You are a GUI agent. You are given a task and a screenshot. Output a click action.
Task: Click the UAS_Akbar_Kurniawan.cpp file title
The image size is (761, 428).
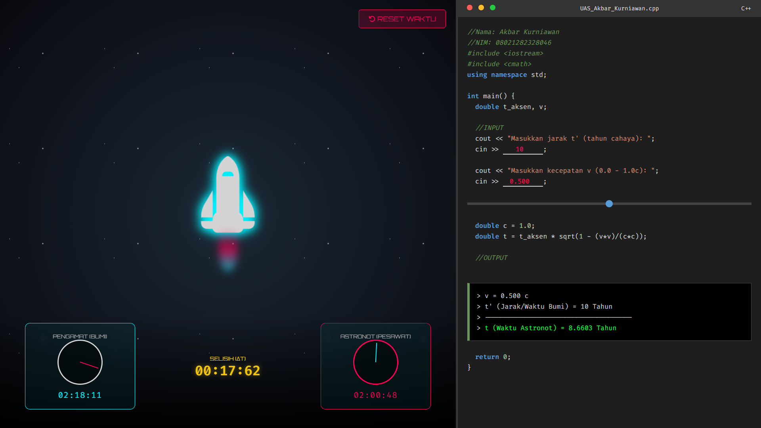click(x=619, y=8)
